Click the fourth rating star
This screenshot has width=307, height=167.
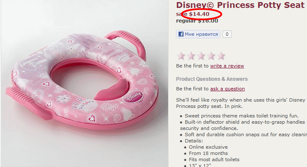(211, 56)
